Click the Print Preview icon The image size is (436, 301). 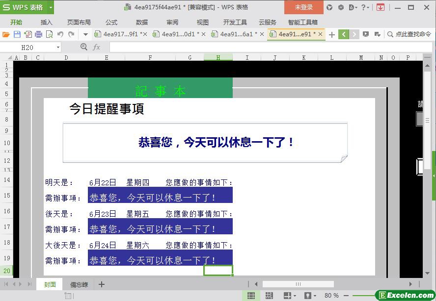[x=50, y=34]
